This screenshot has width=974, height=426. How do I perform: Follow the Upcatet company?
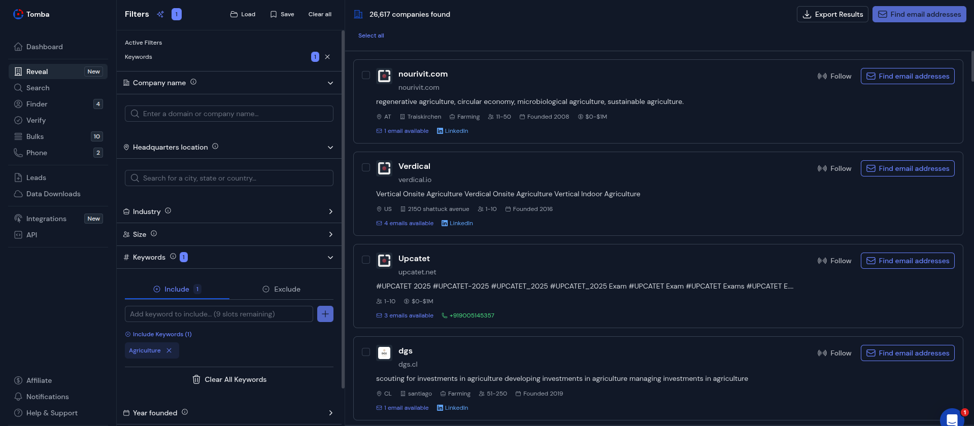pyautogui.click(x=834, y=261)
